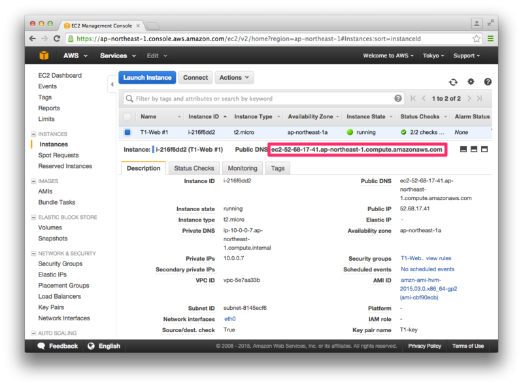The height and width of the screenshot is (387, 523).
Task: Click the Terms of Use link
Action: pos(467,346)
